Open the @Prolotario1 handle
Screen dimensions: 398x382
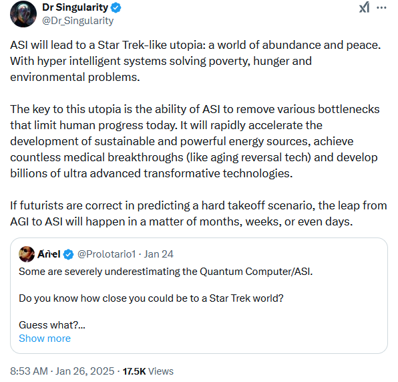[107, 254]
